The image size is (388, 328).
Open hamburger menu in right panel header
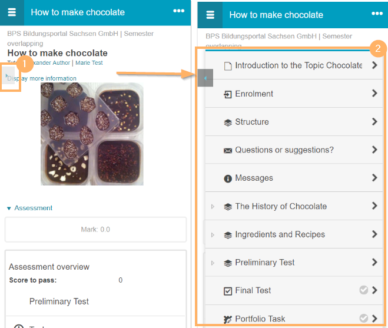210,15
